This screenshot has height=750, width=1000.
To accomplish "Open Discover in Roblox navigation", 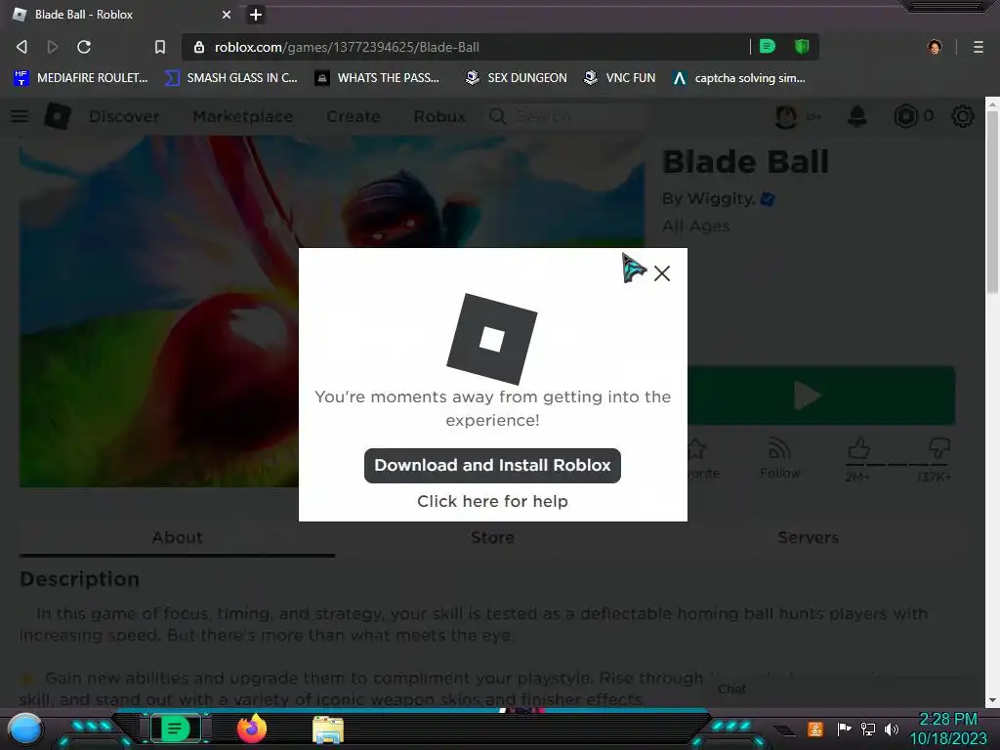I will (x=124, y=117).
